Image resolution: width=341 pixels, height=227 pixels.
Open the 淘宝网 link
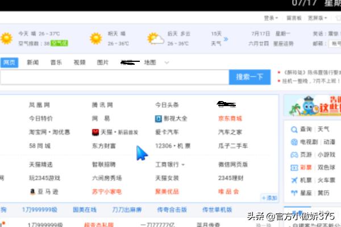pyautogui.click(x=38, y=132)
